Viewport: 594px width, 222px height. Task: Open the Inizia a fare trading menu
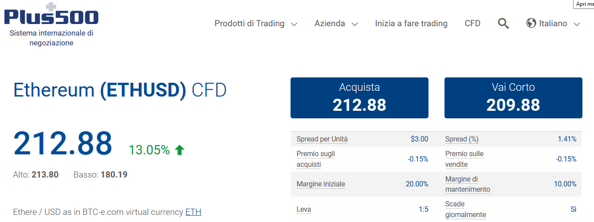coord(411,24)
